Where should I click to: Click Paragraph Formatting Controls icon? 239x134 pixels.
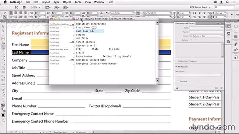point(5,17)
